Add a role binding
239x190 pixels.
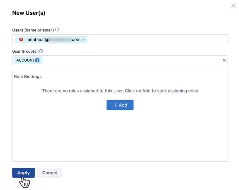[120, 105]
